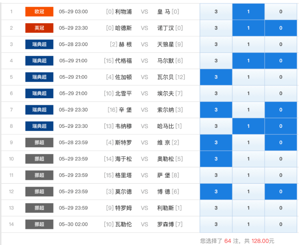Pick draw (1) for 赫根 vs 天狼星
This screenshot has width=299, height=245.
248,44
